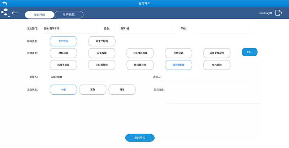Choose 材料问题 as the exception type

[63, 53]
